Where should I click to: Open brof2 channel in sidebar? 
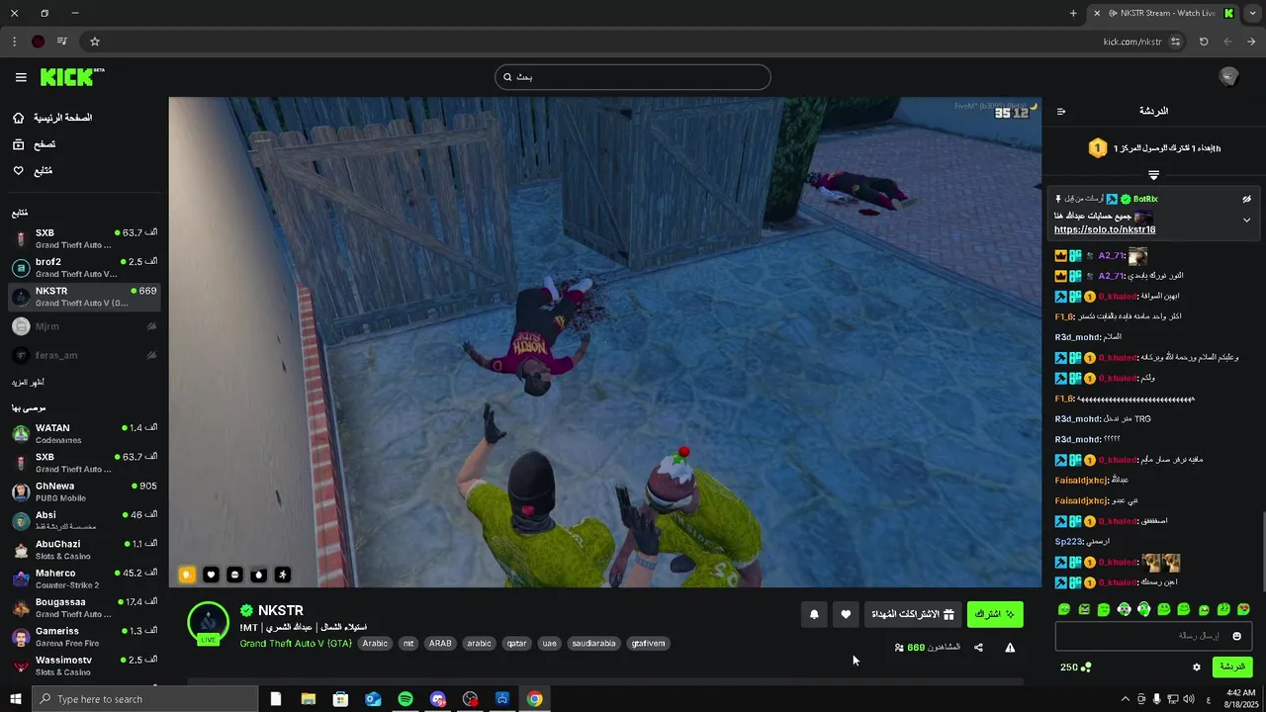84,268
